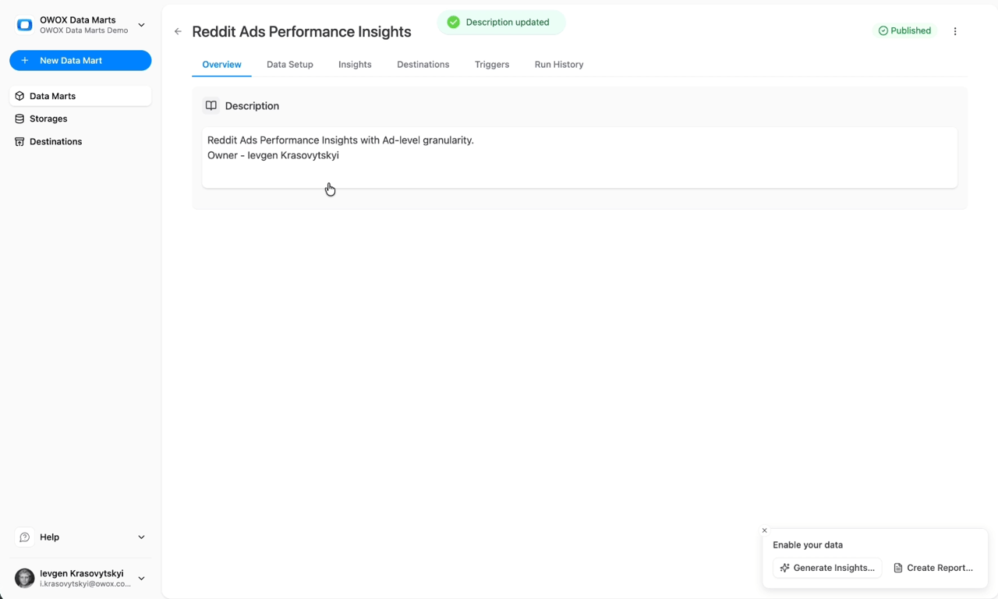
Task: Click the OWOX Data Marts logo icon
Action: coord(25,25)
